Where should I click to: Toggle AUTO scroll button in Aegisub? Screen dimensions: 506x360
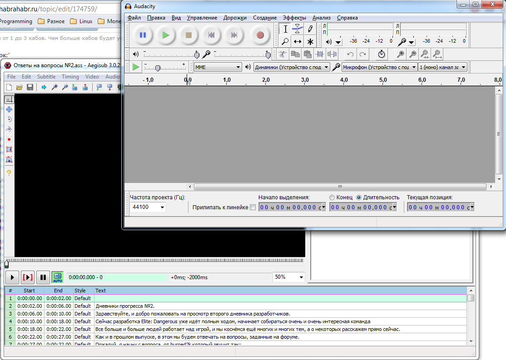pyautogui.click(x=57, y=277)
